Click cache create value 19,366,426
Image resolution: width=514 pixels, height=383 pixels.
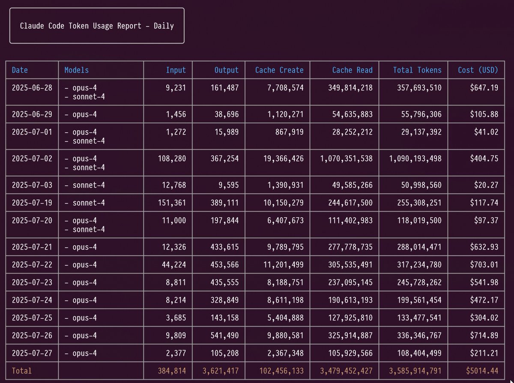coord(284,159)
